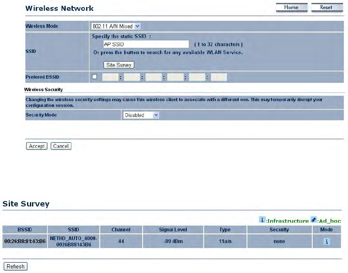Click the fifth Prefered BSSID octet field
The width and height of the screenshot is (348, 273).
pos(197,77)
